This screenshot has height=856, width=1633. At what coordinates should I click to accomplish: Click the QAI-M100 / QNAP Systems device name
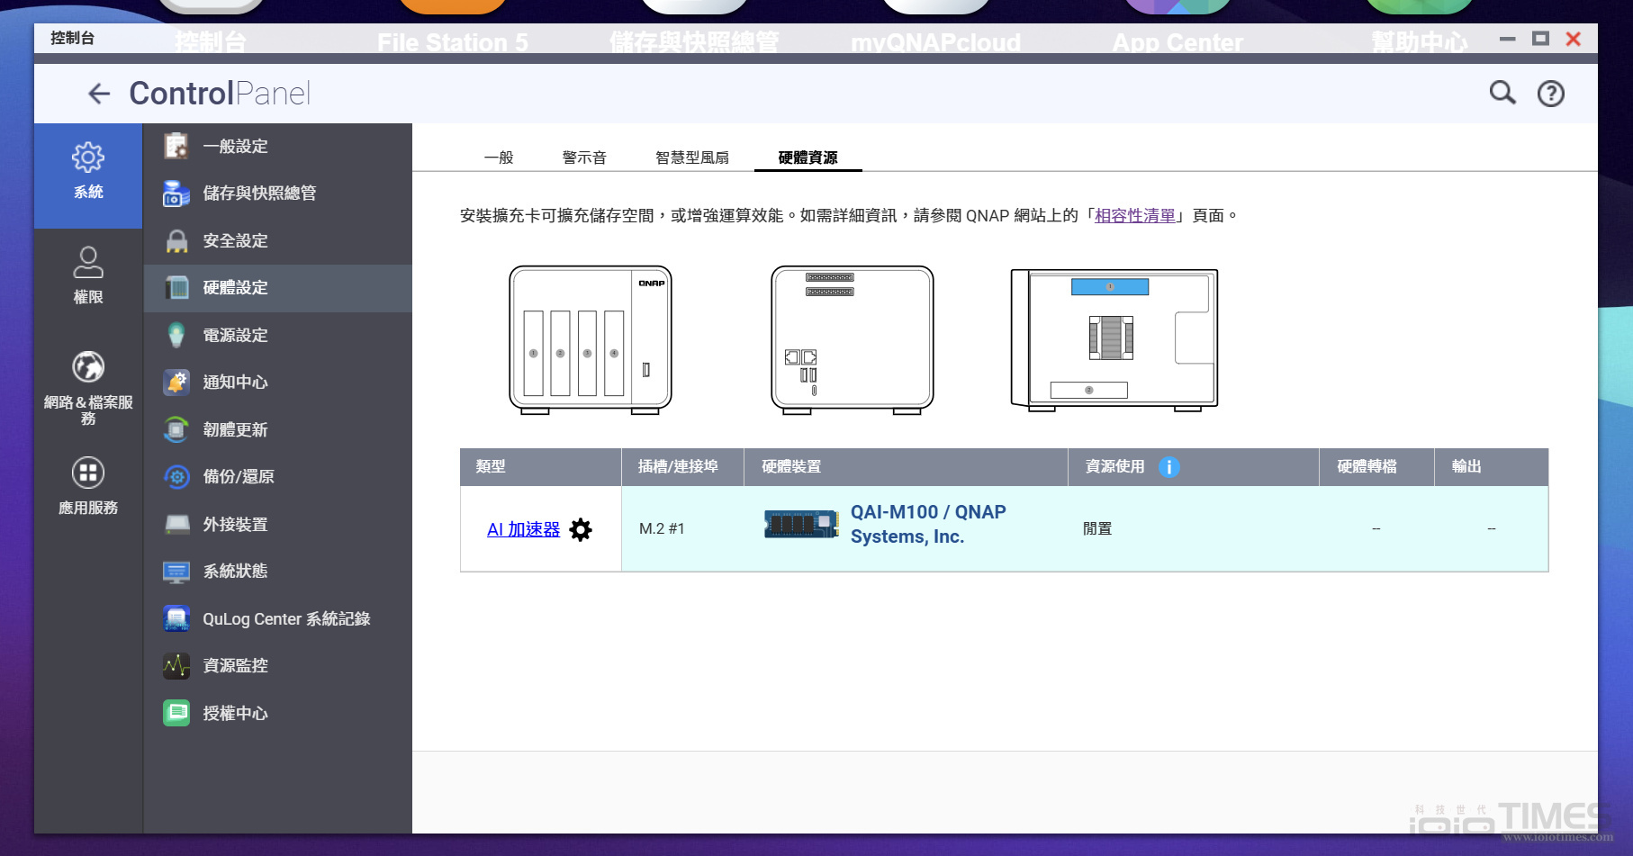click(x=928, y=524)
